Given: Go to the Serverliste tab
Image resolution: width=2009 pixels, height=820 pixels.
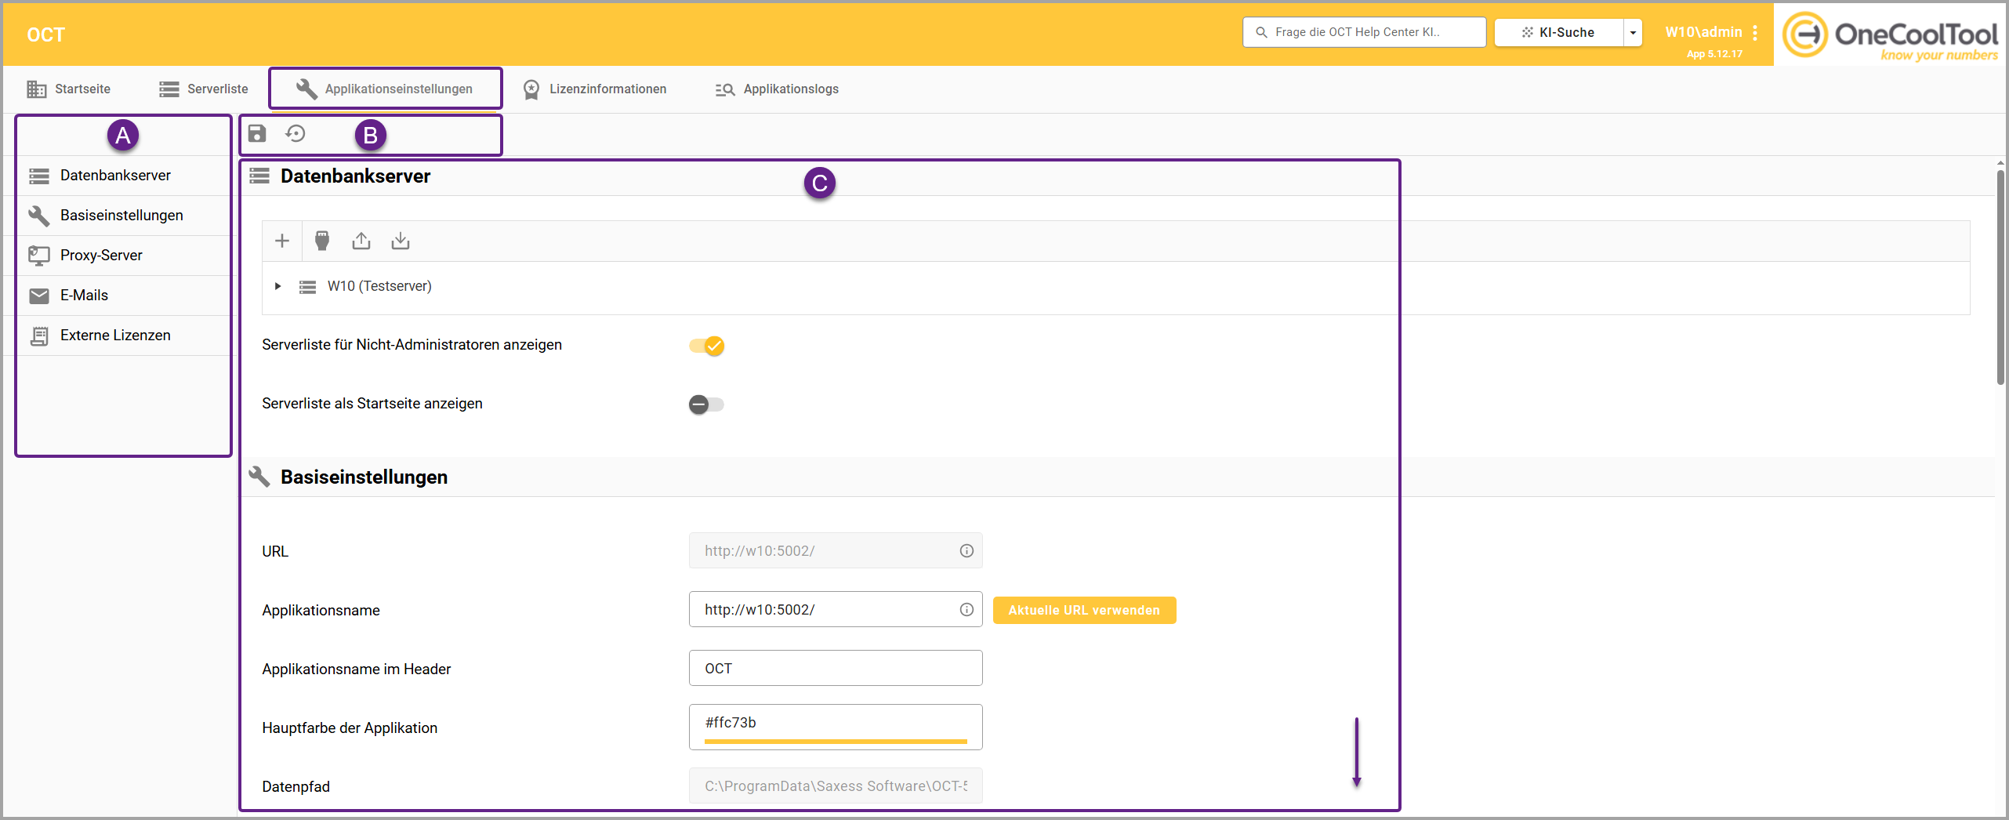Looking at the screenshot, I should tap(204, 89).
